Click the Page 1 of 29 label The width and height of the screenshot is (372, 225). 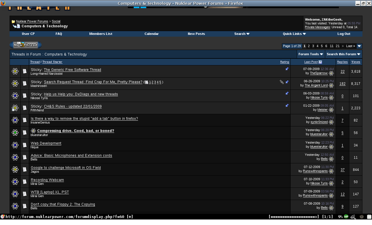tap(292, 46)
